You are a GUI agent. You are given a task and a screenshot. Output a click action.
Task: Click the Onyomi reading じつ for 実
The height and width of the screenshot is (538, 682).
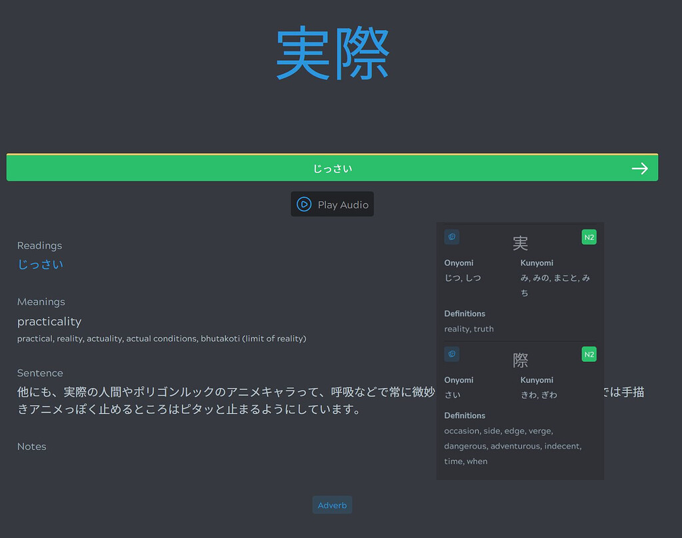pos(450,277)
